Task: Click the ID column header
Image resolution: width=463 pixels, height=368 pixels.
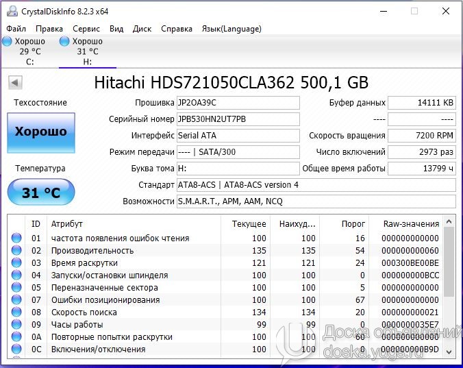Action: point(36,224)
